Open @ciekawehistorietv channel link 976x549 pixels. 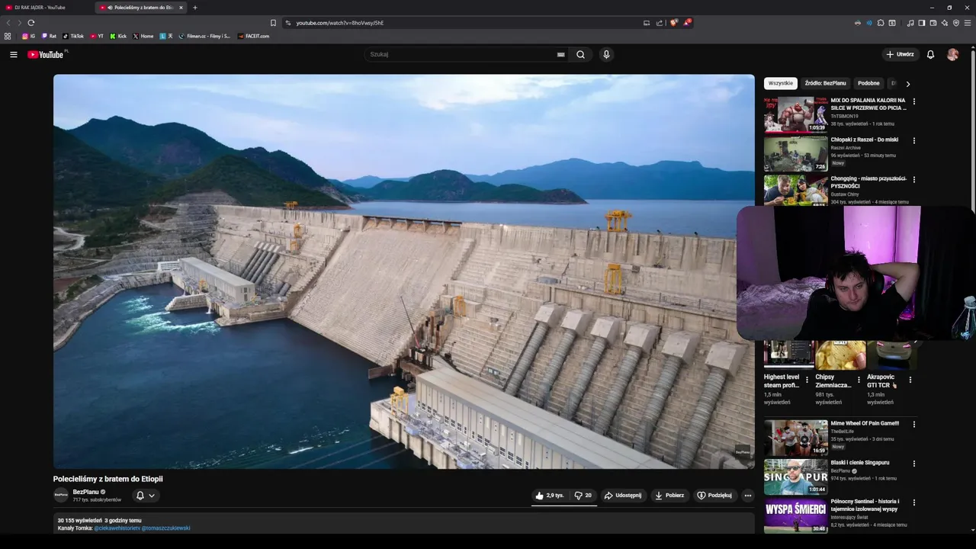coord(117,528)
